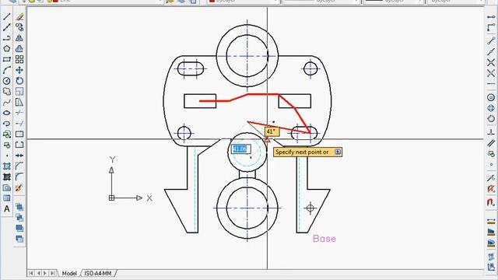Select the Mirror tool

tap(19, 38)
